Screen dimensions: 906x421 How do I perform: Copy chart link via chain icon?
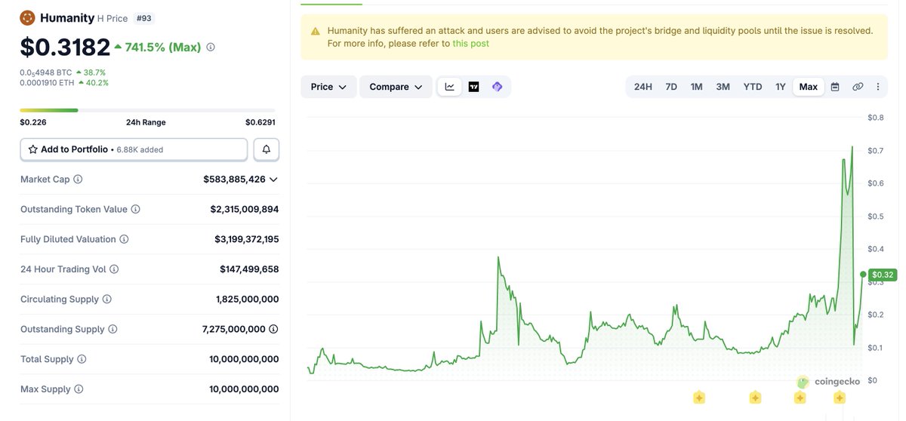858,87
